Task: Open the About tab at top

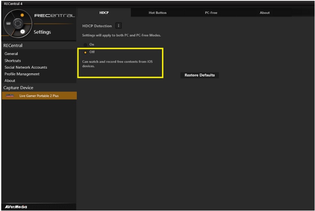Action: point(265,12)
